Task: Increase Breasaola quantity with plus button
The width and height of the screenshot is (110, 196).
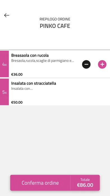Action: point(102,64)
